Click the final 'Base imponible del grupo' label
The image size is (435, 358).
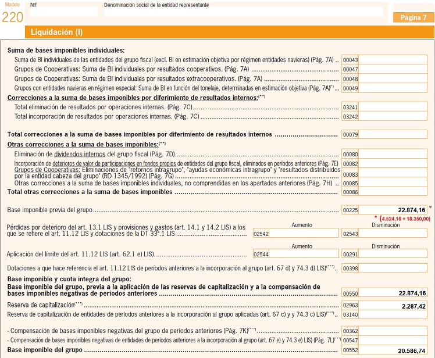coord(45,350)
